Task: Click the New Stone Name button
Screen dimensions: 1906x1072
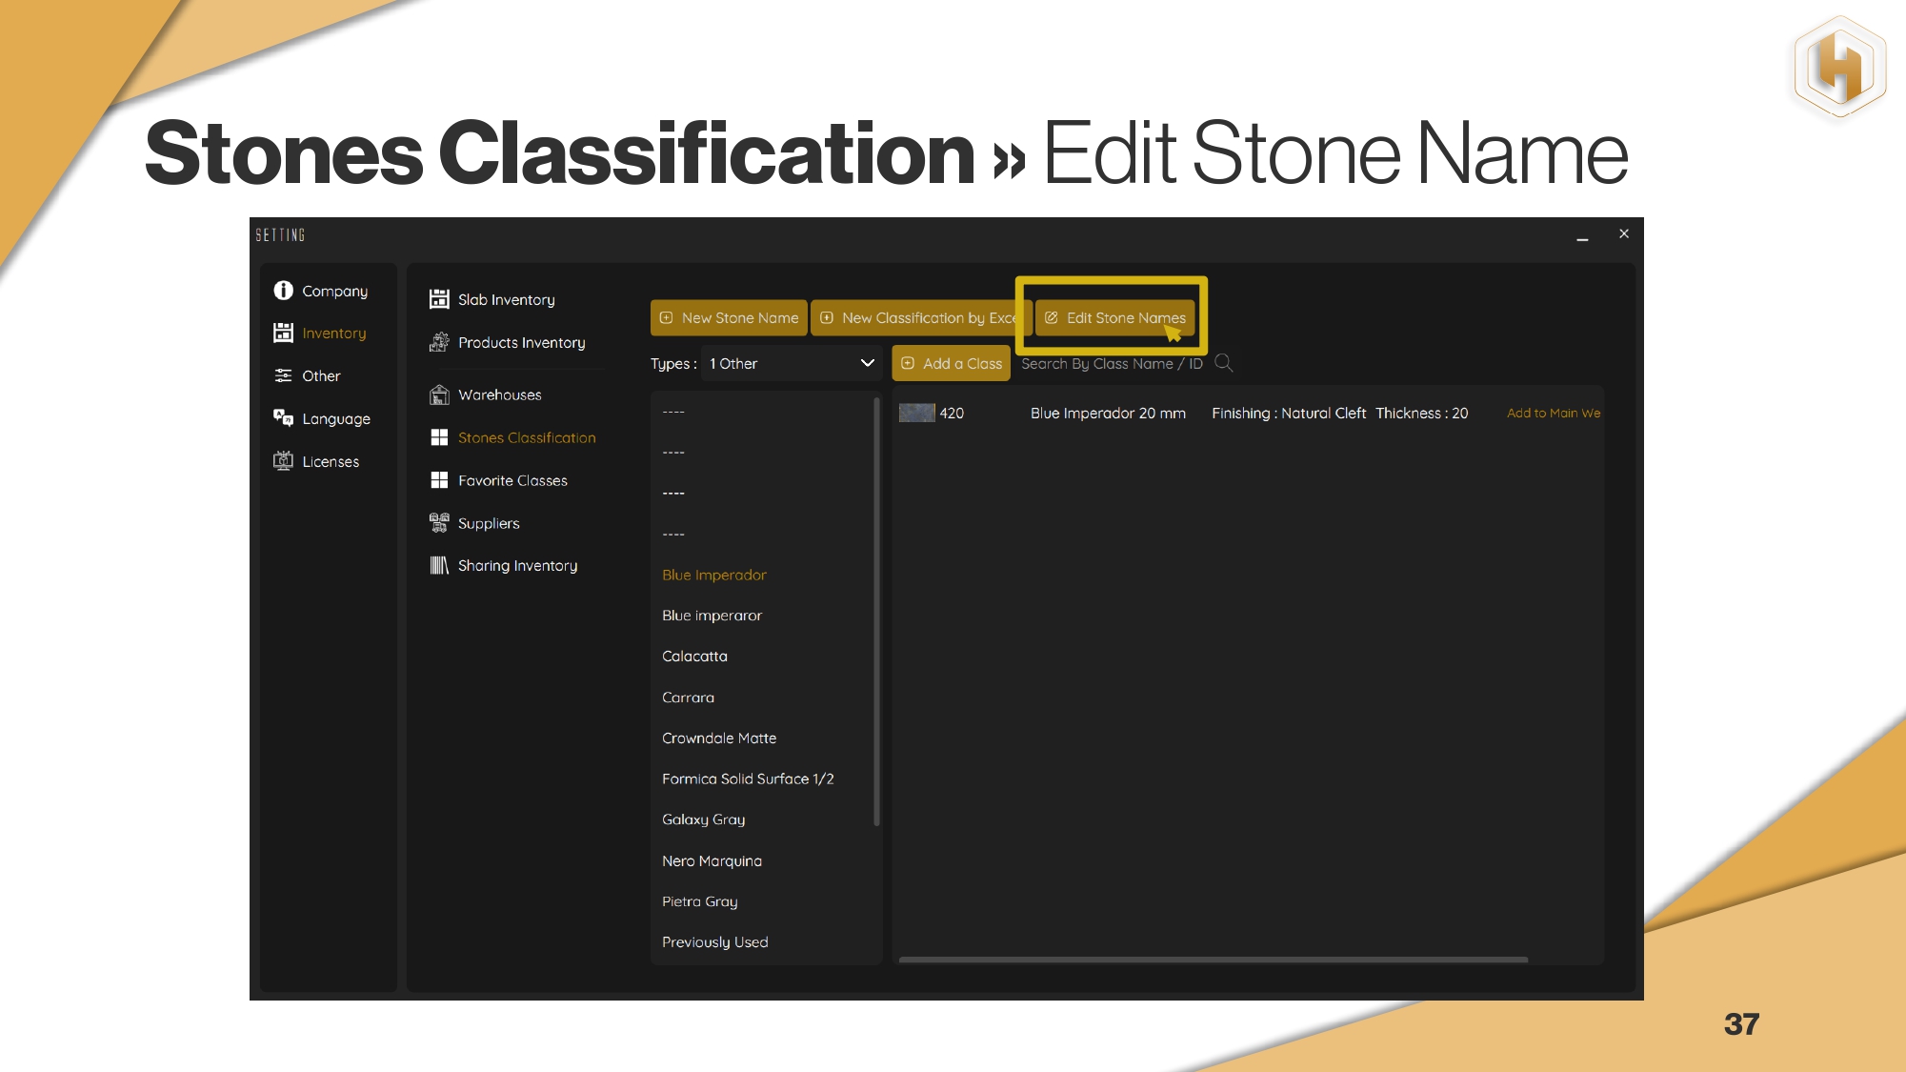Action: (729, 317)
